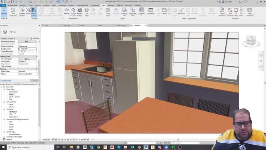Switch to the Manage ribbon tab

(111, 5)
